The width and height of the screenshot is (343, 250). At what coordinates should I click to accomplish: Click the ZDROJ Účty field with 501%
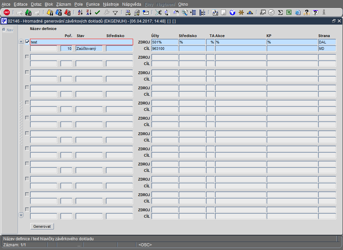click(x=165, y=42)
